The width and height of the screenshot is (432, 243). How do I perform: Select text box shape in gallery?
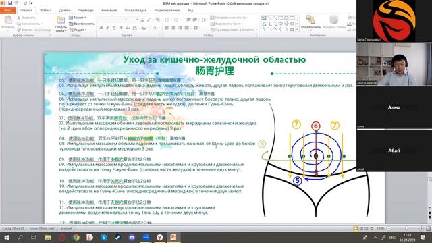pos(264,18)
